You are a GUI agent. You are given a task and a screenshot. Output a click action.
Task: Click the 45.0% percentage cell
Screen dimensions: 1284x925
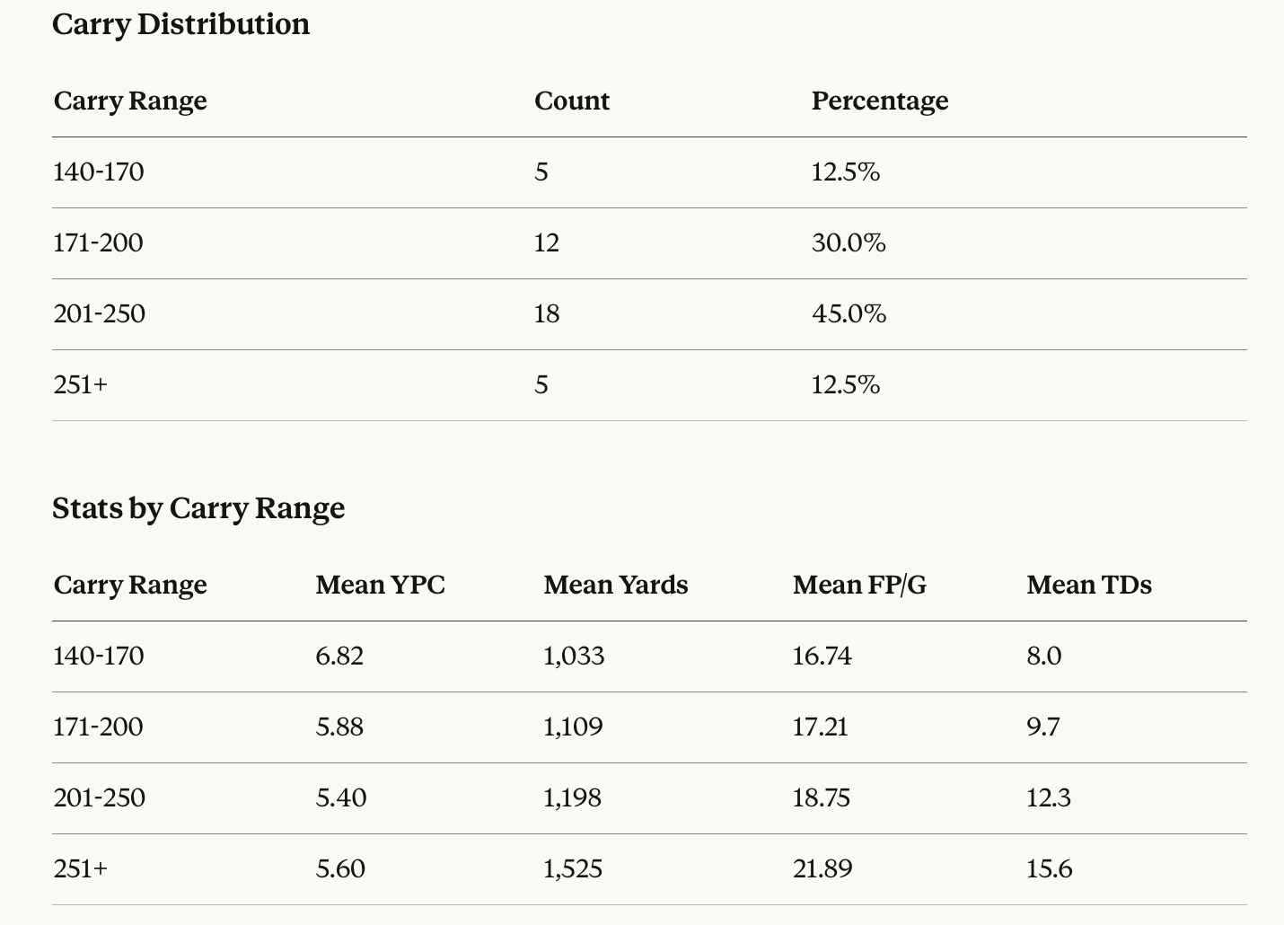click(849, 313)
